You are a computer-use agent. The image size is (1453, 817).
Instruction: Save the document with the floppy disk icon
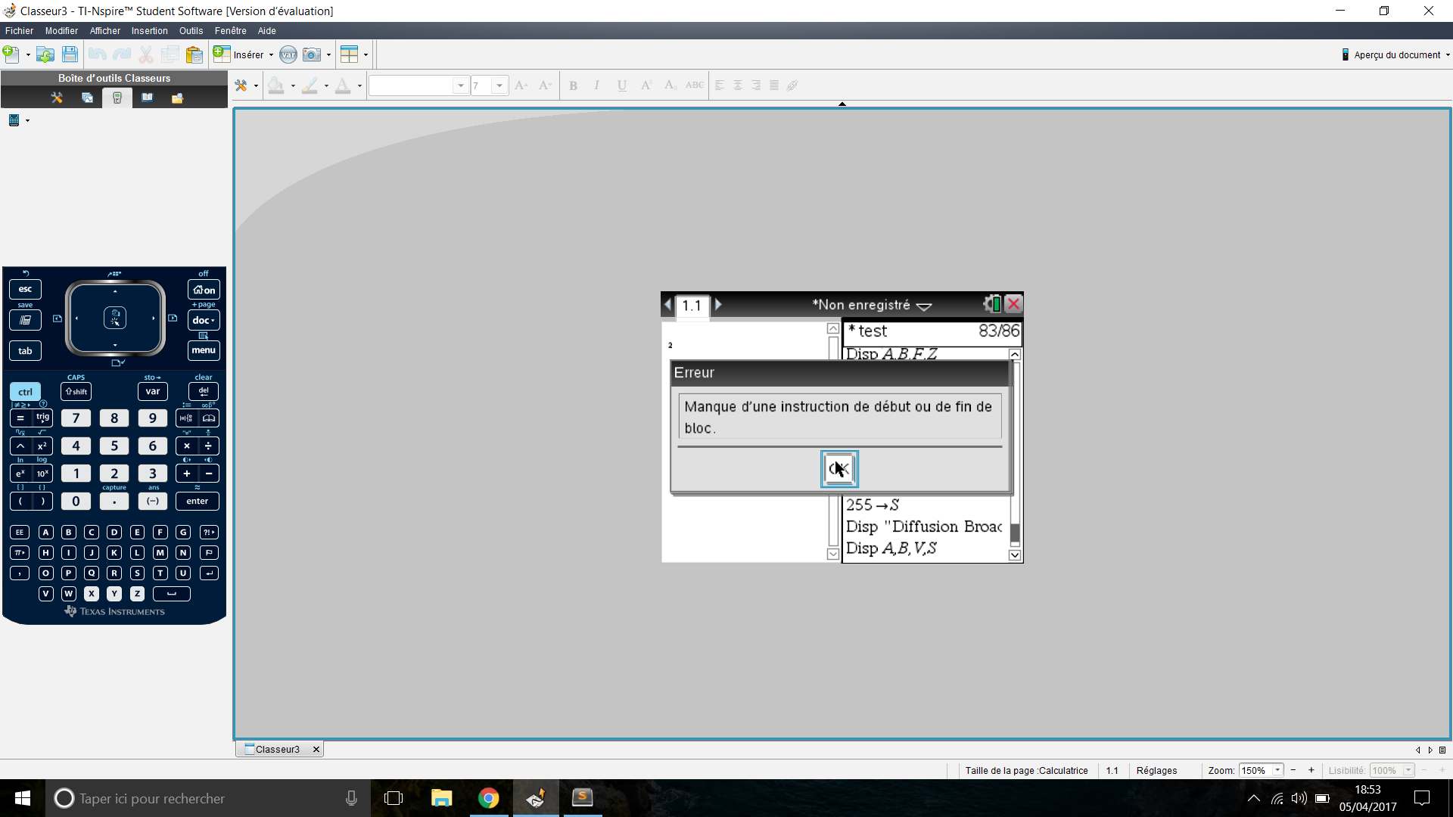click(70, 54)
